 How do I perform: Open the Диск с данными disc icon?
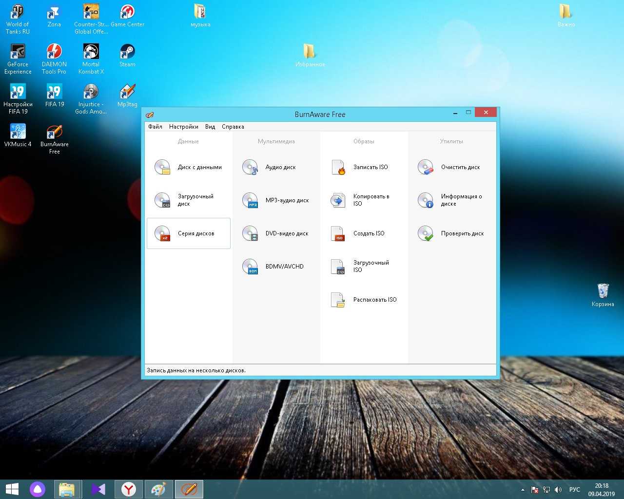click(162, 167)
